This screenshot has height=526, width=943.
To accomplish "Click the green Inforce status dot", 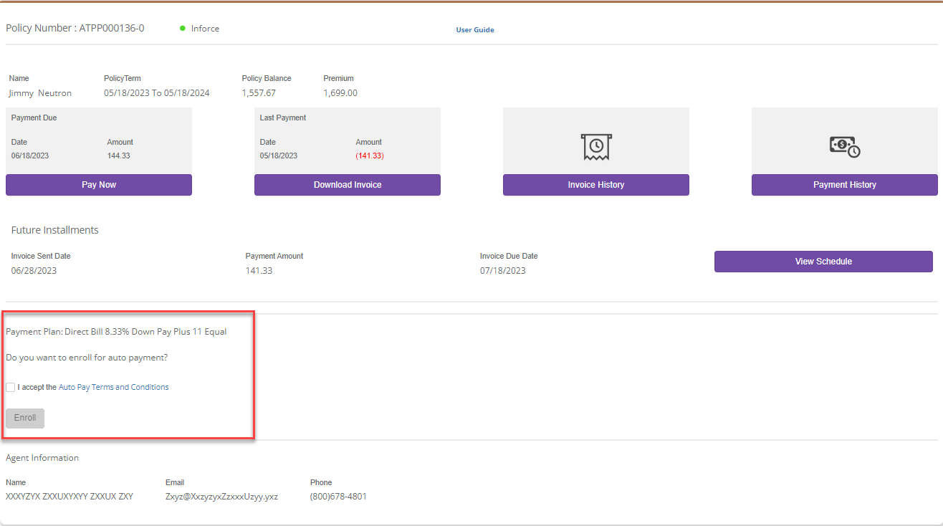I will 183,29.
